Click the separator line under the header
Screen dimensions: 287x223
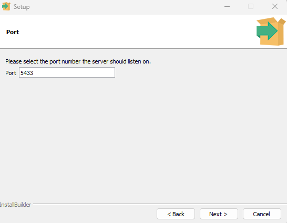[x=143, y=49]
